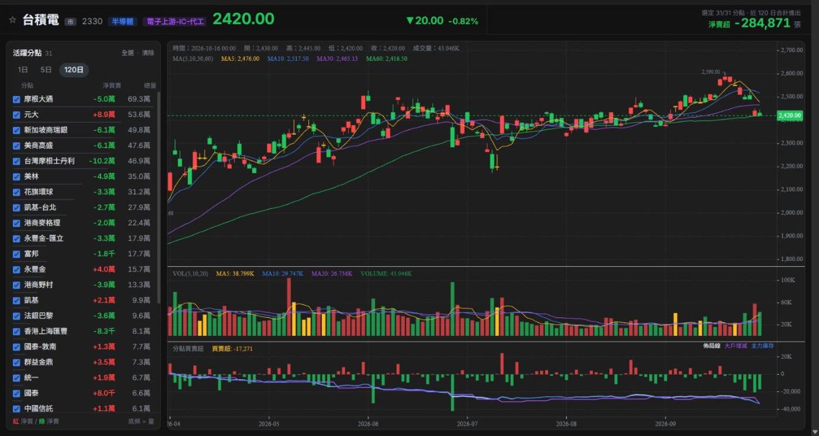Click the 2026-06 date on time axis

coord(369,423)
